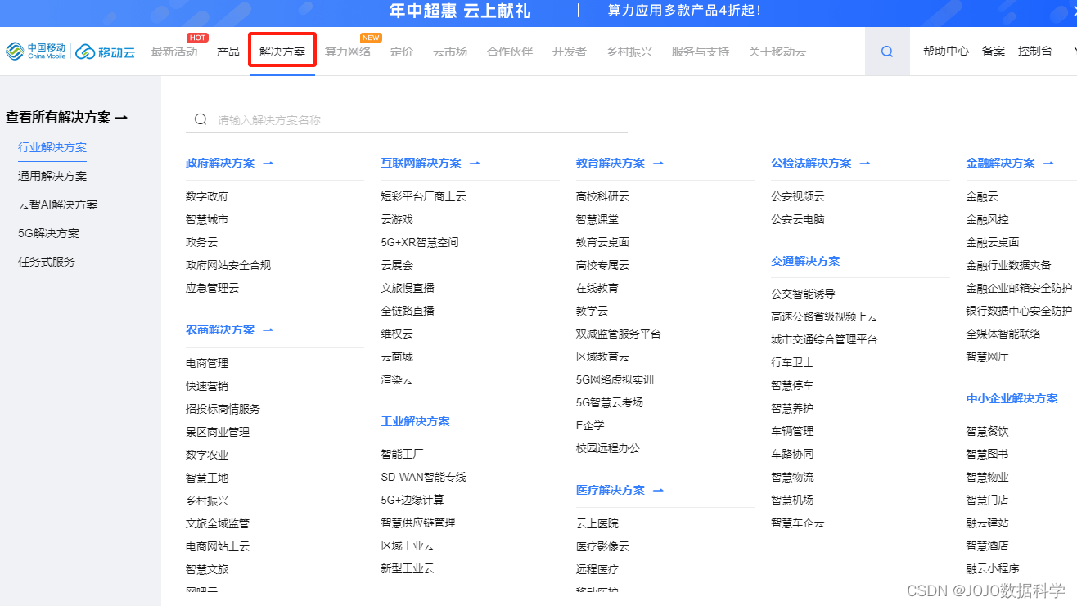Go to 帮助中心
1077x606 pixels.
coord(946,51)
